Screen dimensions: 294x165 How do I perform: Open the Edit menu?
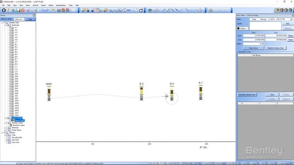pyautogui.click(x=9, y=5)
